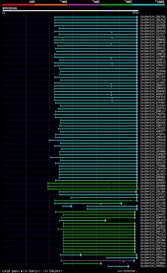Select the AV532241 query name
This screenshot has height=273, width=167.
[x=10, y=8]
